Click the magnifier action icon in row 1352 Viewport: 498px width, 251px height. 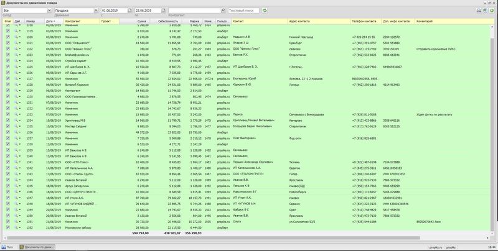[16, 227]
